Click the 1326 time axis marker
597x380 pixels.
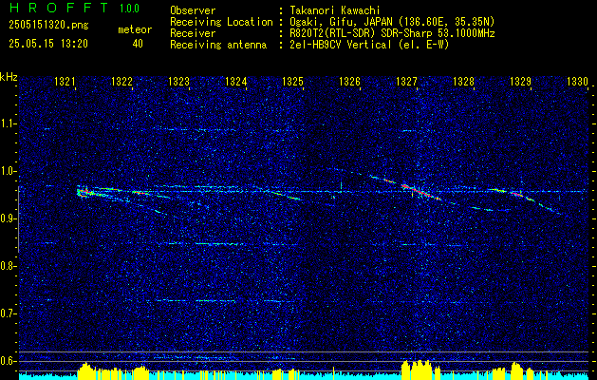[349, 81]
